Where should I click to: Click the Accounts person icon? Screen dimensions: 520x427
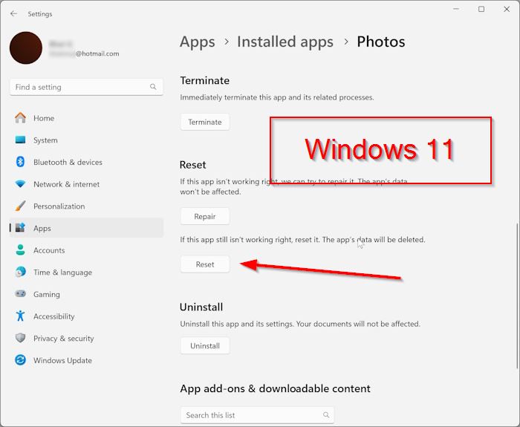(20, 250)
